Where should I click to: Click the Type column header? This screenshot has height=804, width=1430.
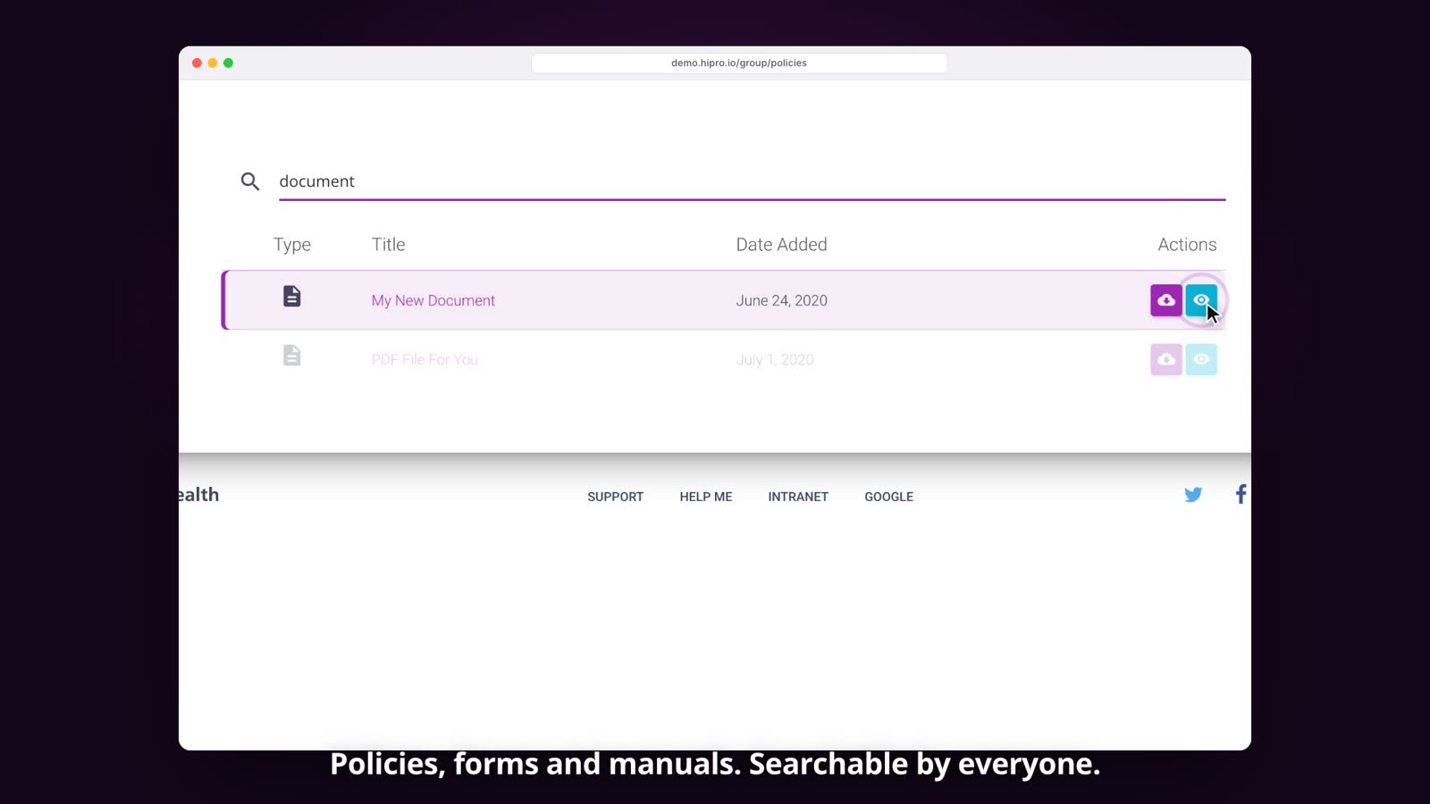tap(292, 245)
